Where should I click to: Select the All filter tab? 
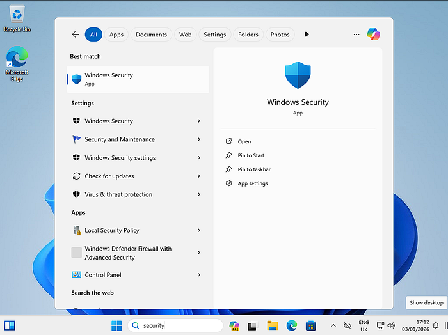(93, 35)
